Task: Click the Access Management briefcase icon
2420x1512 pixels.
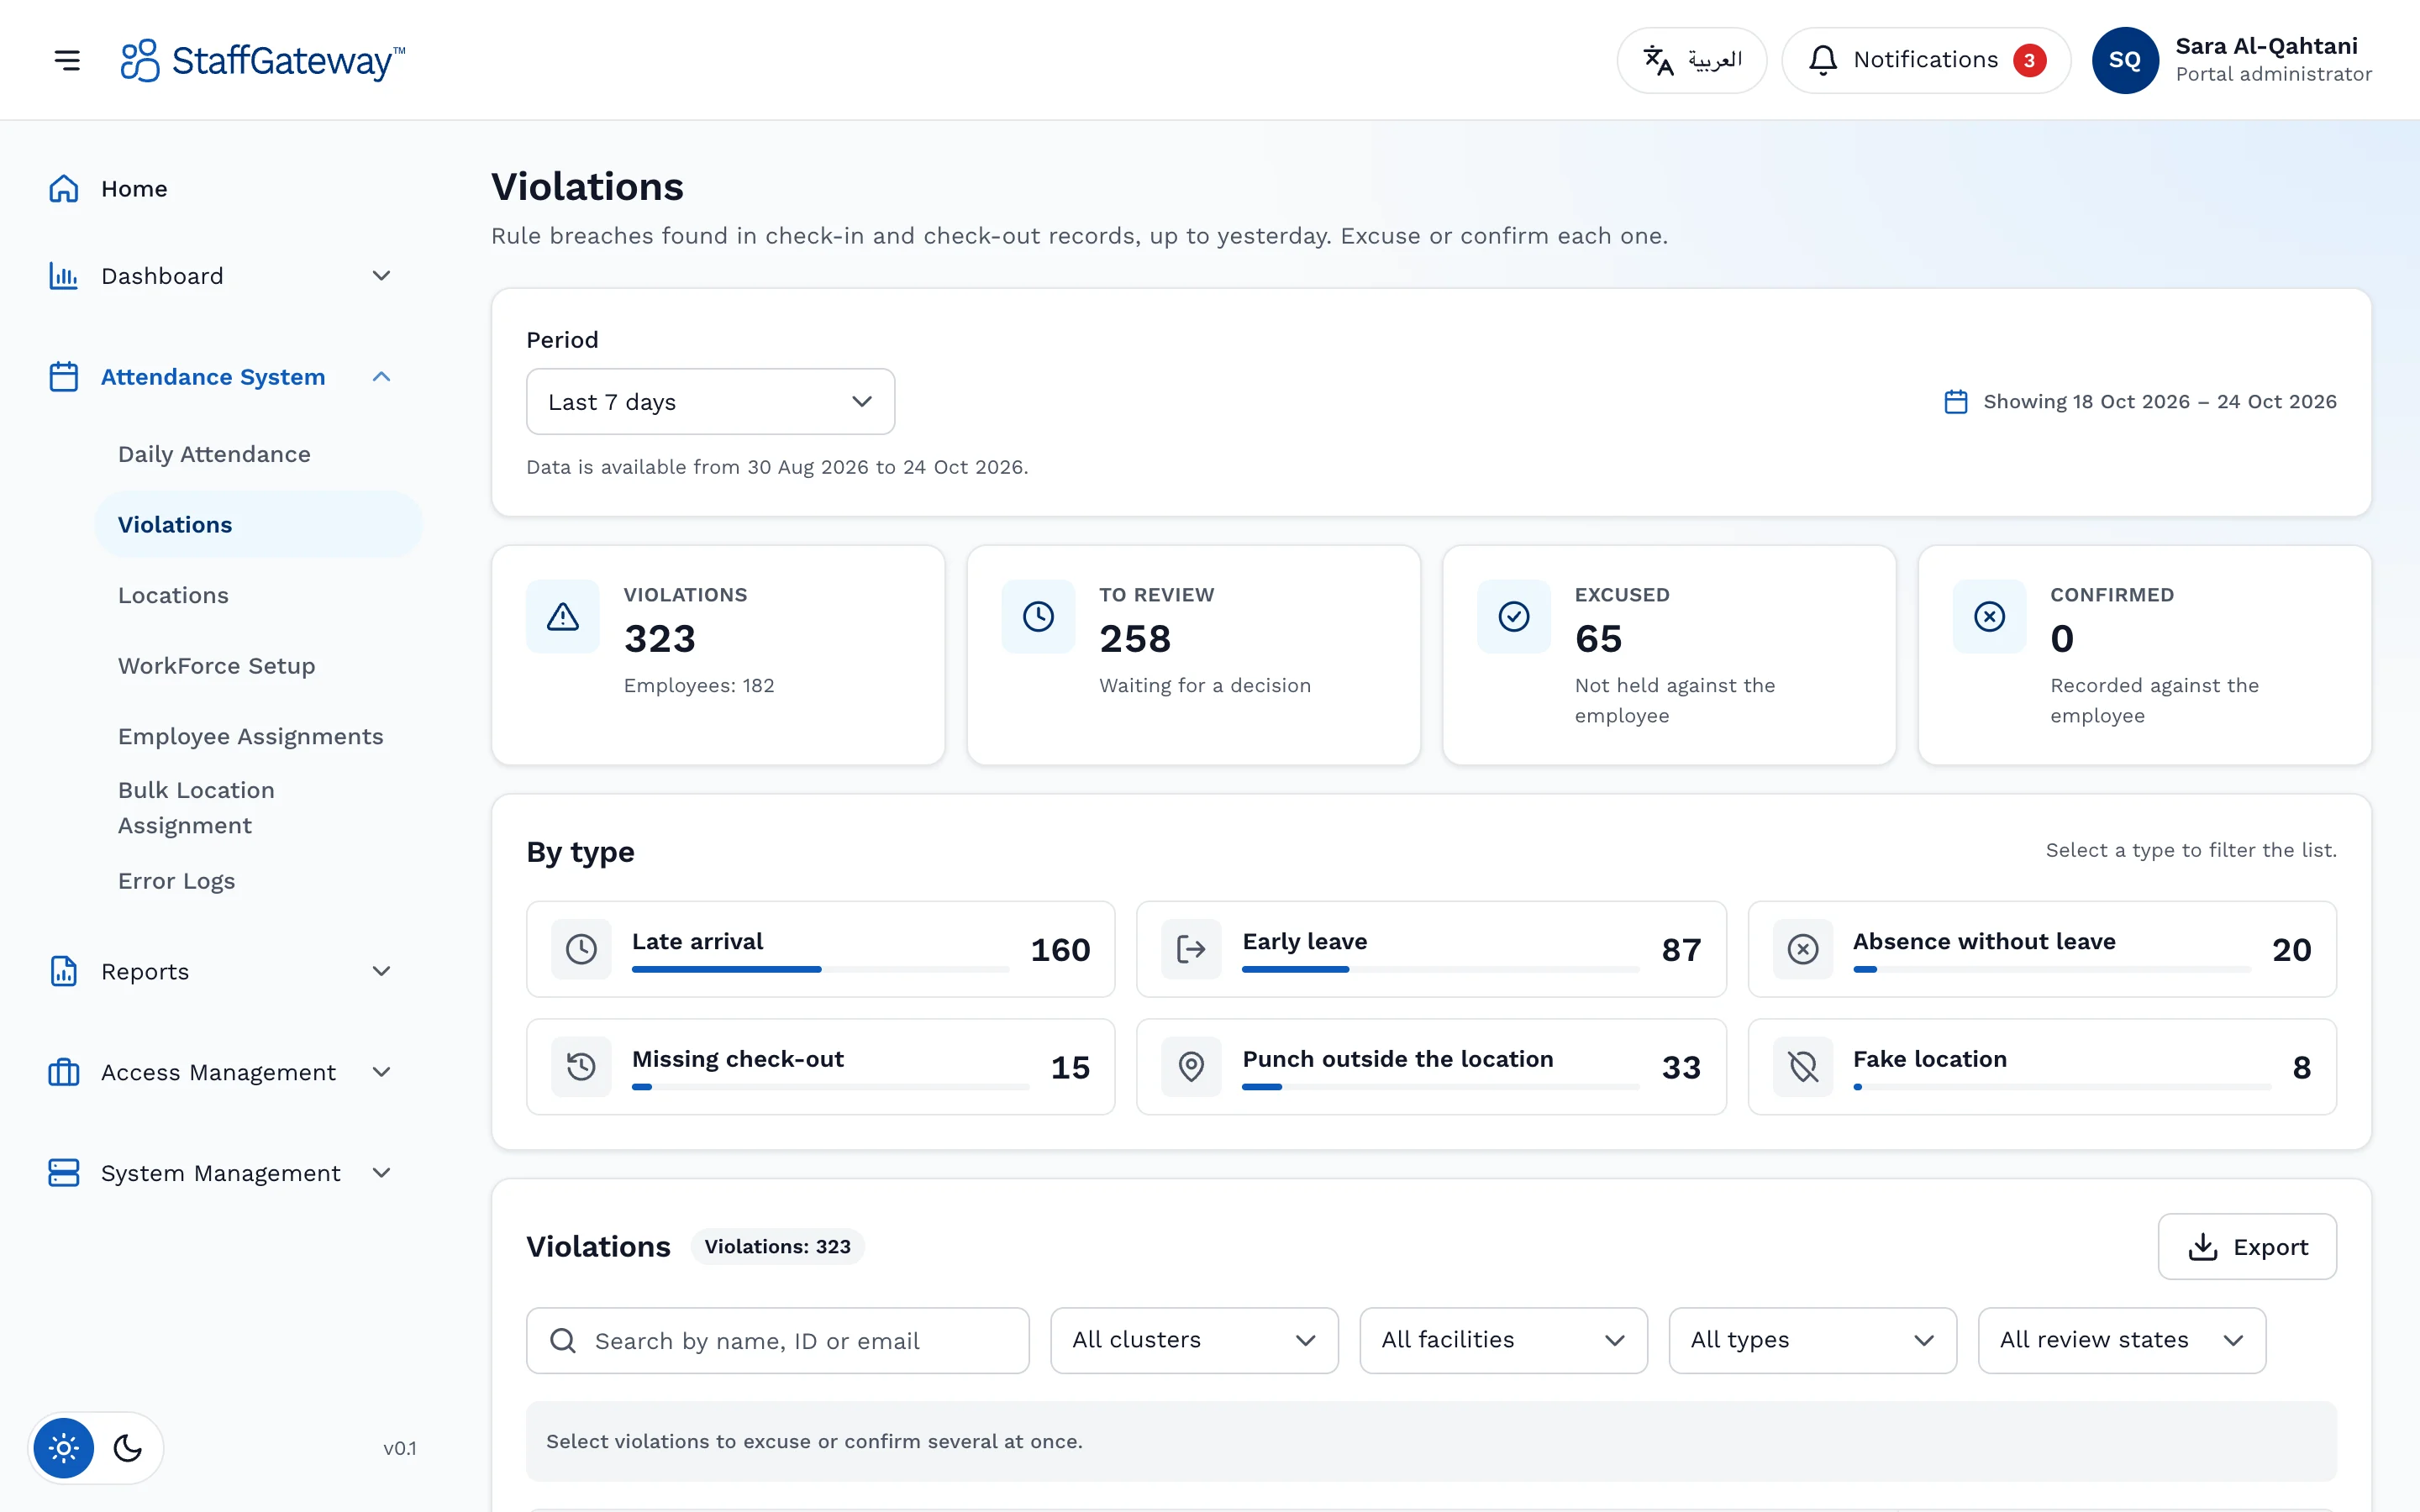Action: [64, 1072]
